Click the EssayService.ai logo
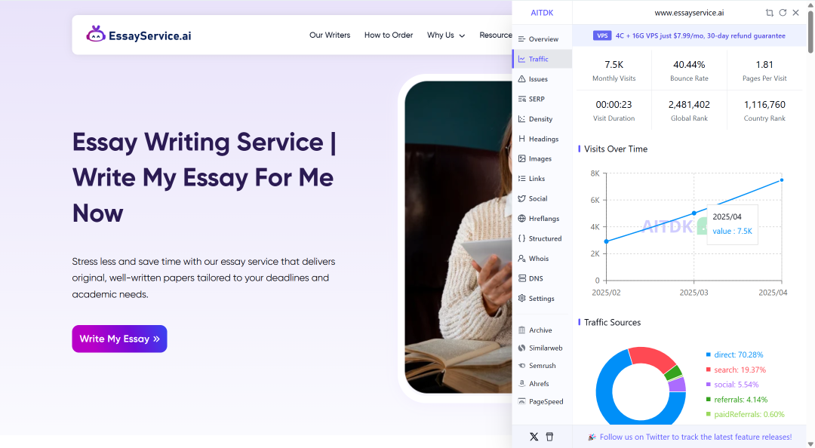The width and height of the screenshot is (815, 448). 138,35
